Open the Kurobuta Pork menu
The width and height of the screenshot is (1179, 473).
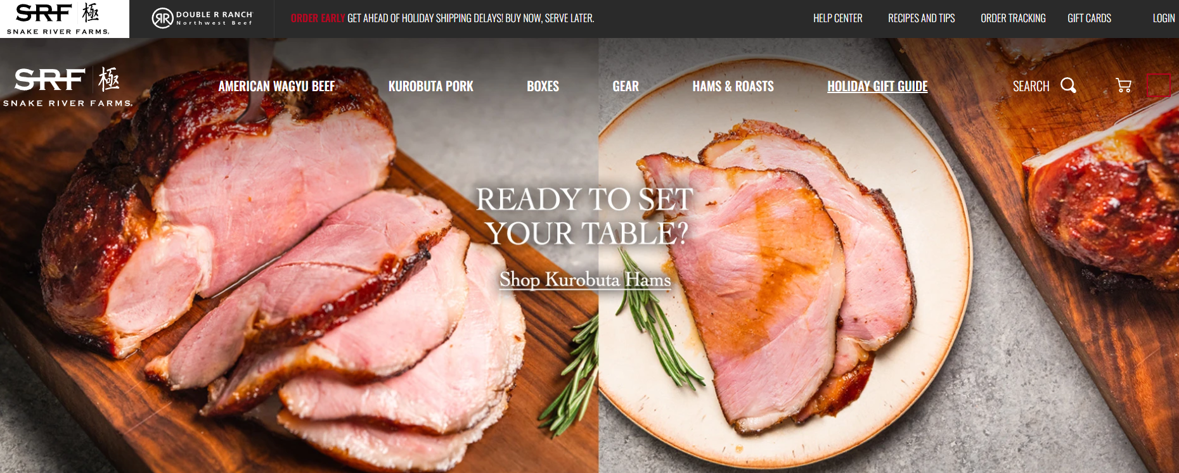point(430,86)
